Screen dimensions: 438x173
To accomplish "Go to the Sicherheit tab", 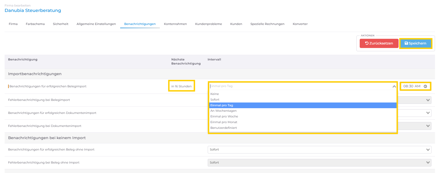I will [61, 24].
